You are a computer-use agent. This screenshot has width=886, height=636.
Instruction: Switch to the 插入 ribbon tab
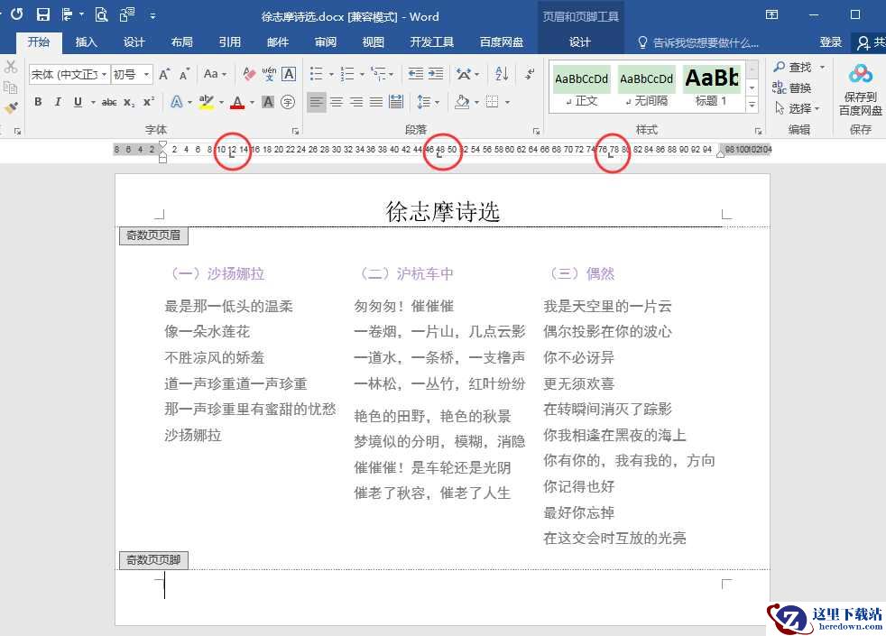click(86, 41)
